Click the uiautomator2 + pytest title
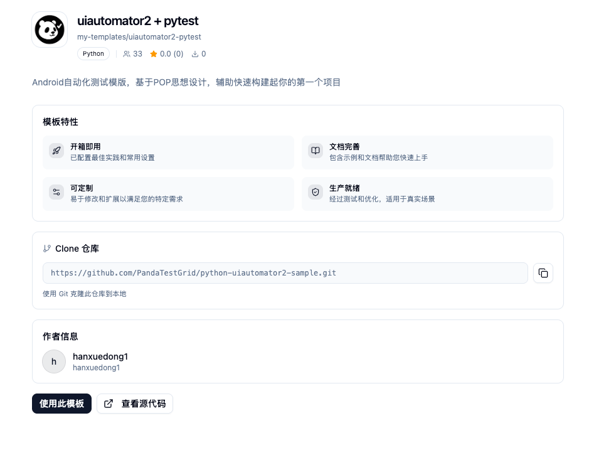The height and width of the screenshot is (450, 594). pos(138,21)
